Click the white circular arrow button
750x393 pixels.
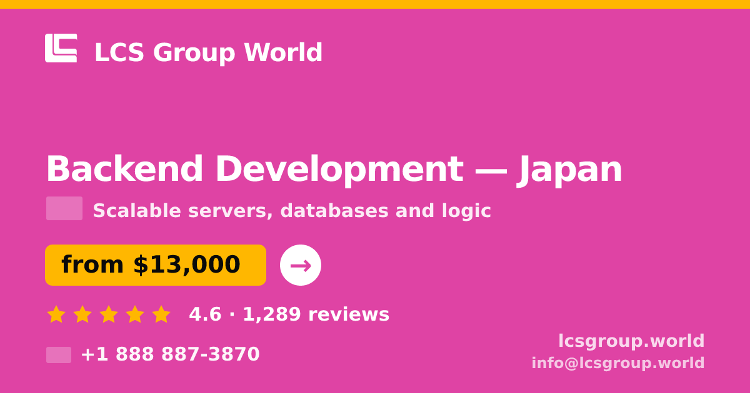pos(301,265)
